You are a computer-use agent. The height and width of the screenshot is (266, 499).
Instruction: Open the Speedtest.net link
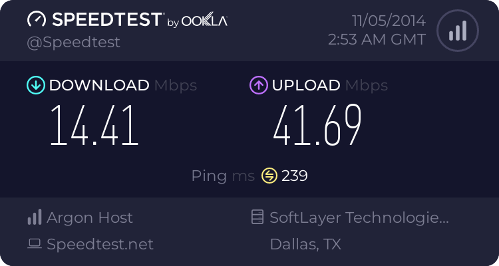[100, 245]
